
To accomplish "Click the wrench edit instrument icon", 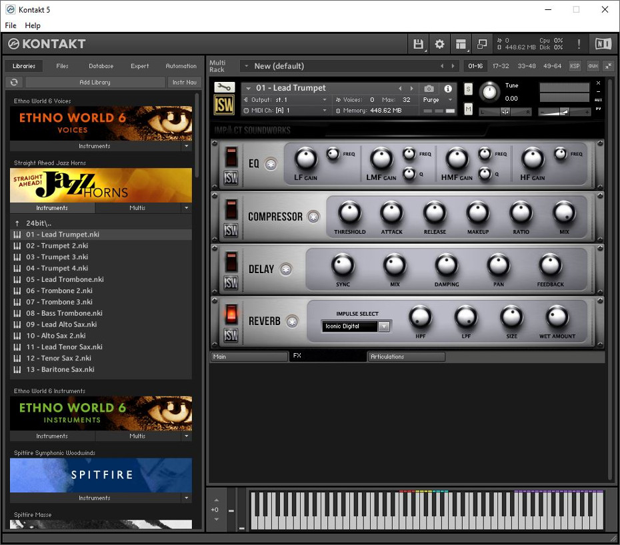I will point(224,87).
